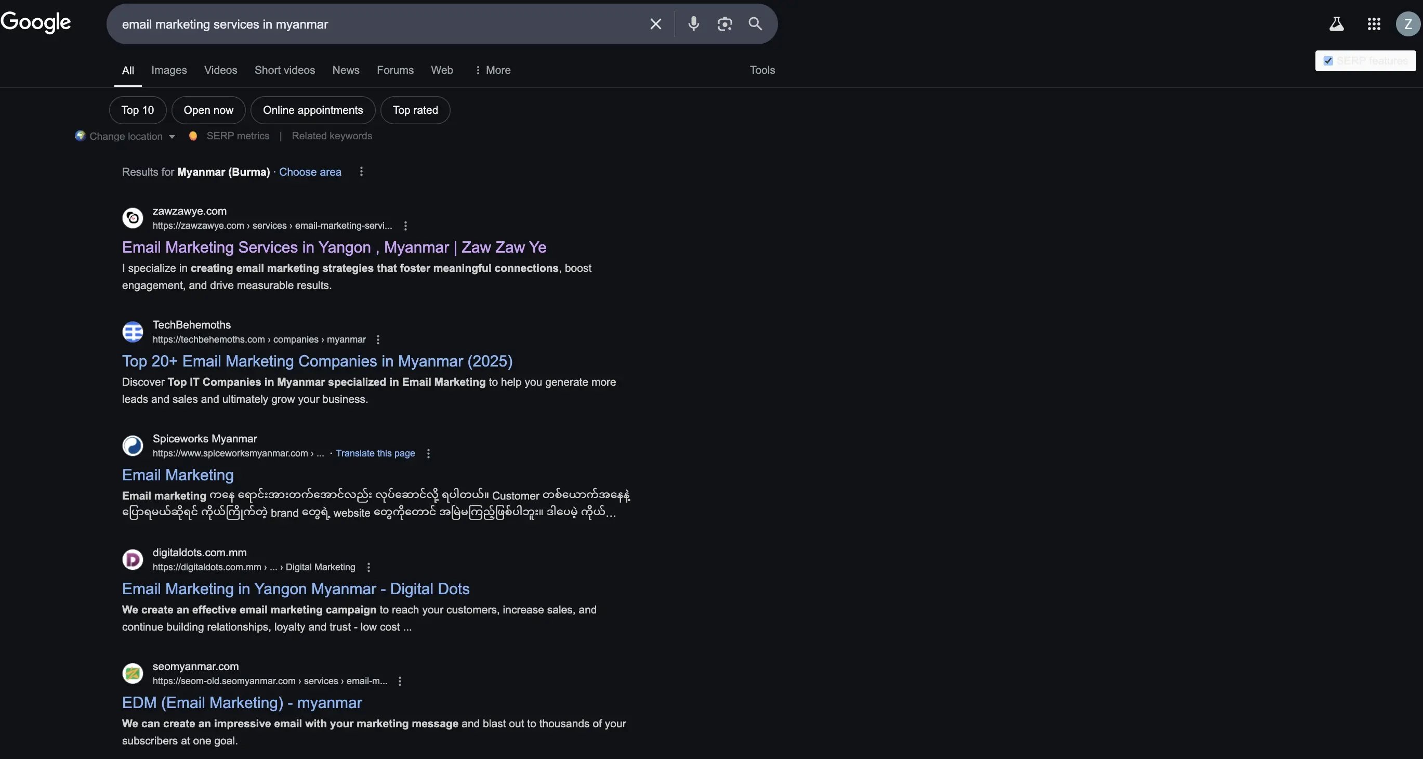Select the All tab

click(x=128, y=70)
